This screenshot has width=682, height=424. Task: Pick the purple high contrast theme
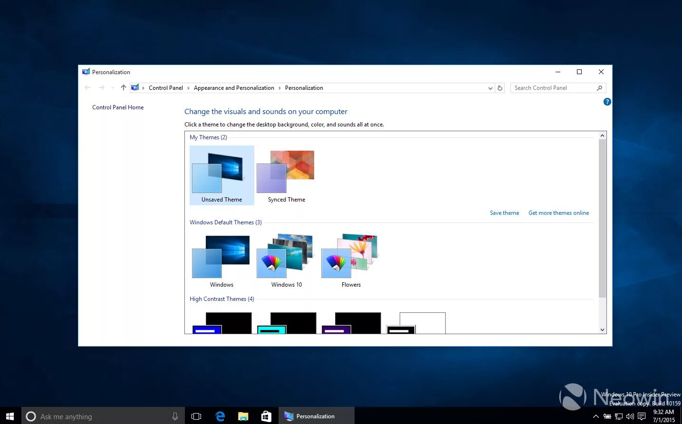tap(351, 323)
